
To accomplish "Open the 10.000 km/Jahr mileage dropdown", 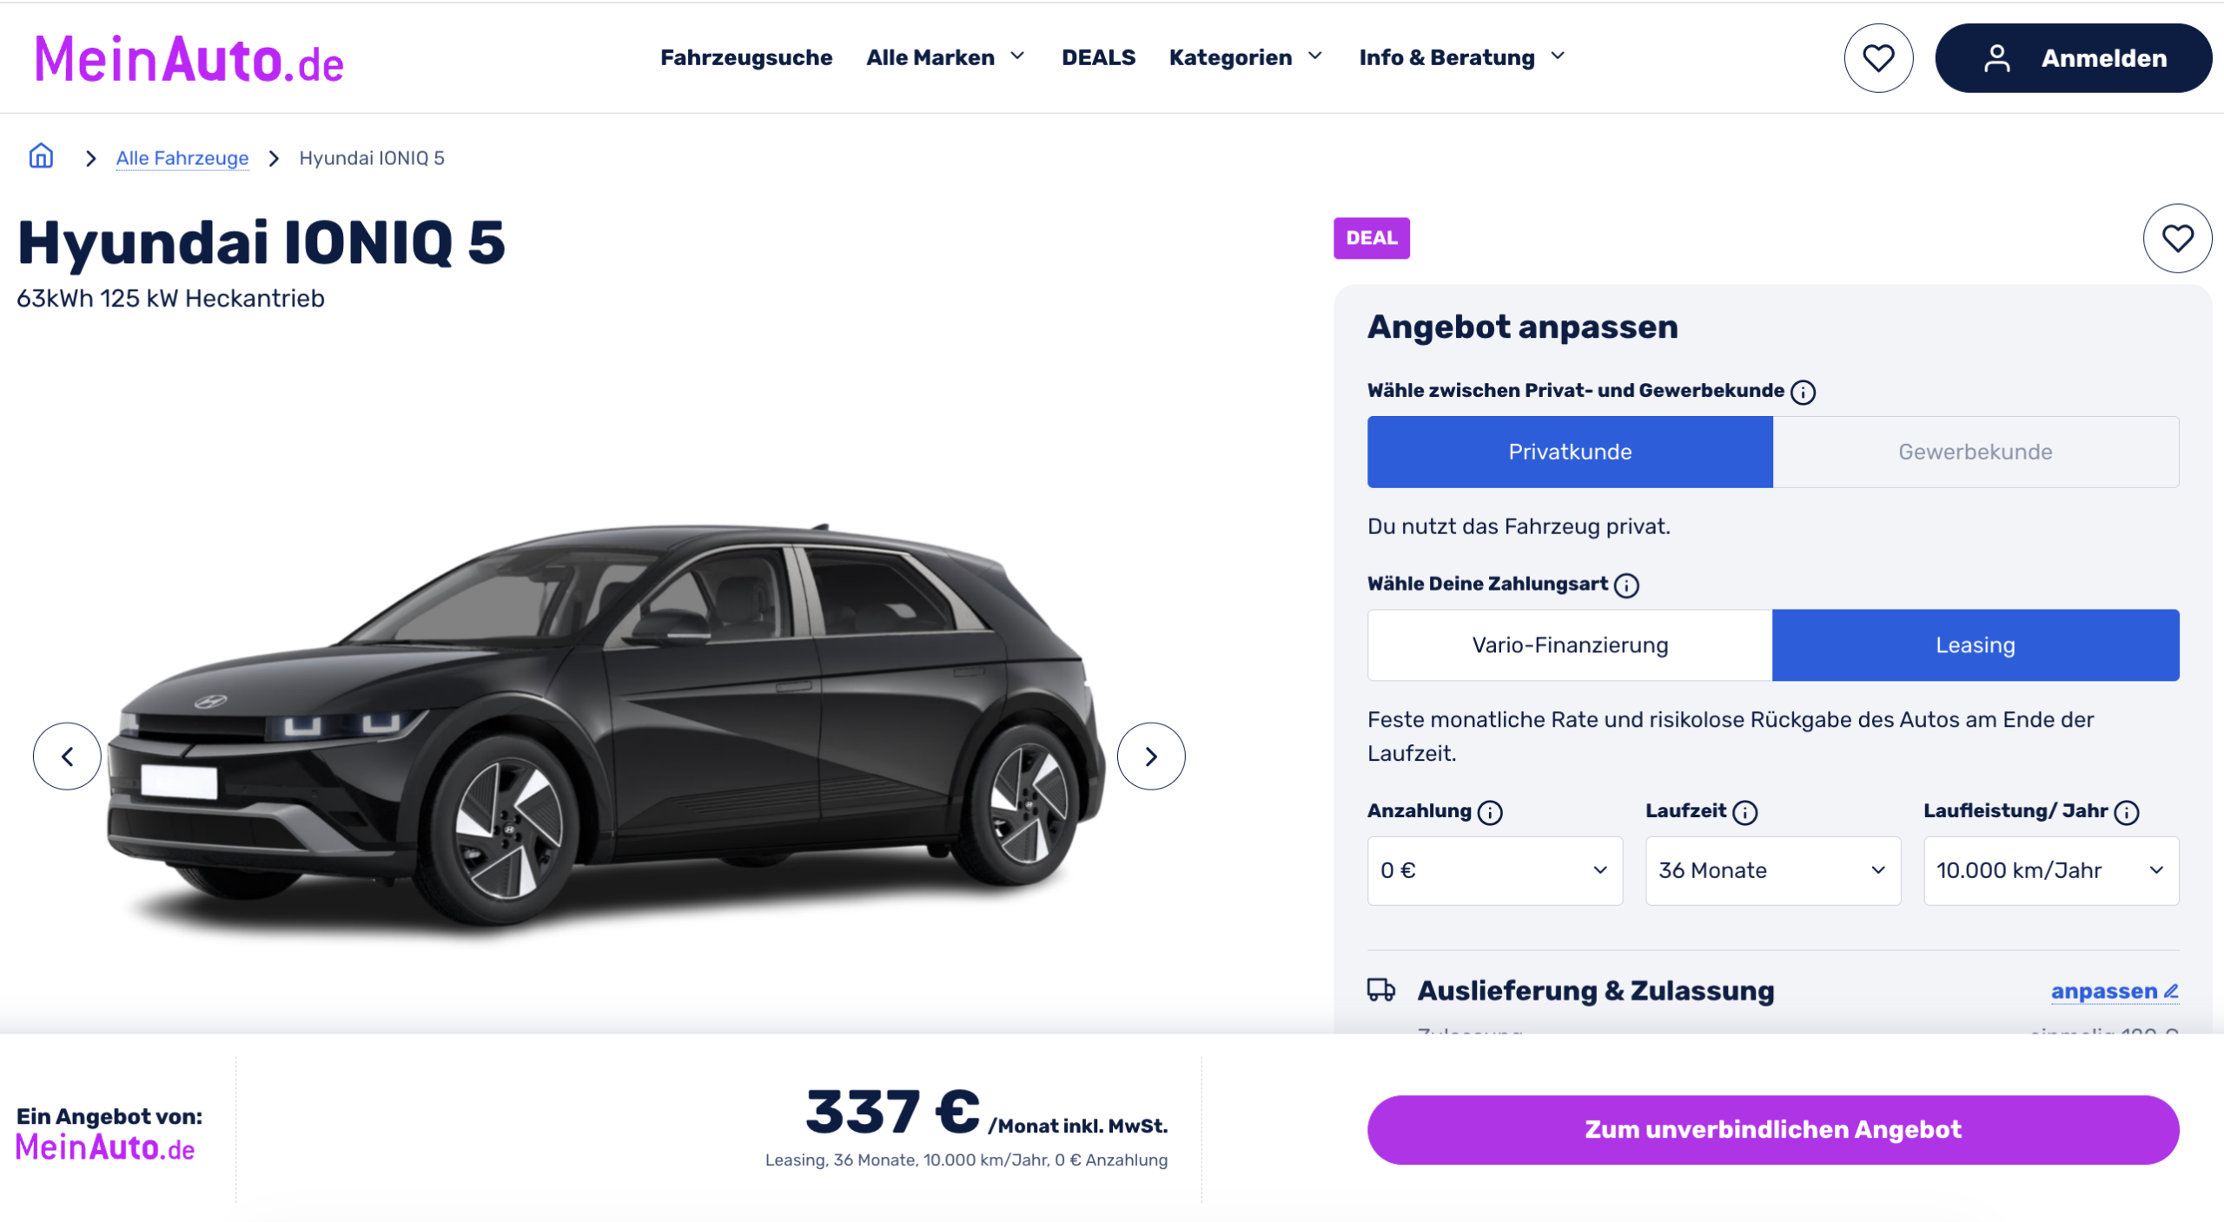I will click(x=2051, y=870).
